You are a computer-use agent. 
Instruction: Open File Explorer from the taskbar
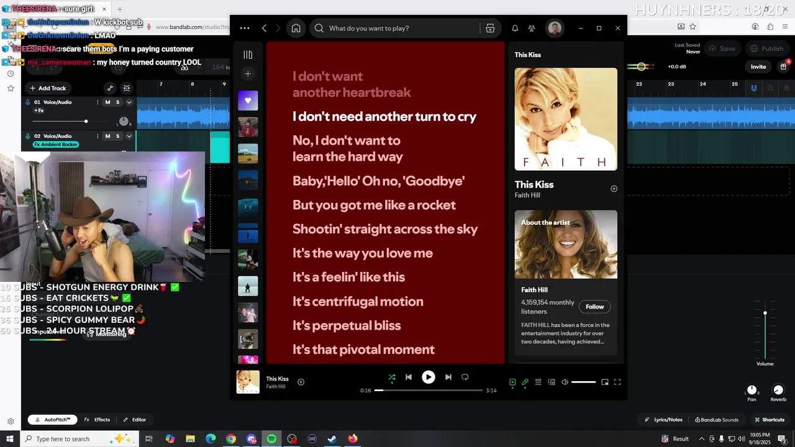[190, 439]
